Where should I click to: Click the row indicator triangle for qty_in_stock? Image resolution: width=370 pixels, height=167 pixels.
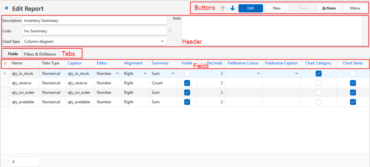pyautogui.click(x=5, y=74)
